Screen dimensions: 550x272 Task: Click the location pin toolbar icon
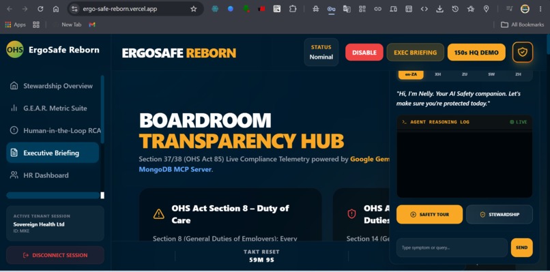[x=486, y=9]
